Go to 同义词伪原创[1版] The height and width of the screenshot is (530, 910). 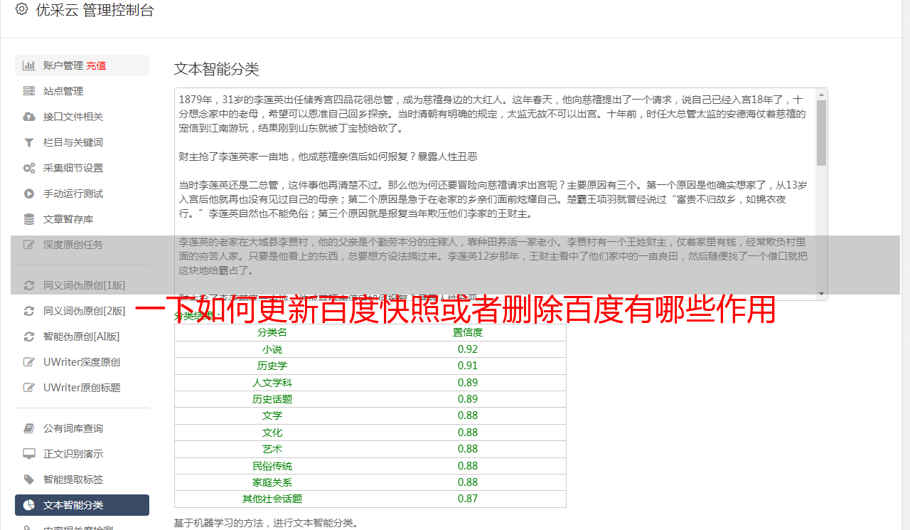(82, 285)
